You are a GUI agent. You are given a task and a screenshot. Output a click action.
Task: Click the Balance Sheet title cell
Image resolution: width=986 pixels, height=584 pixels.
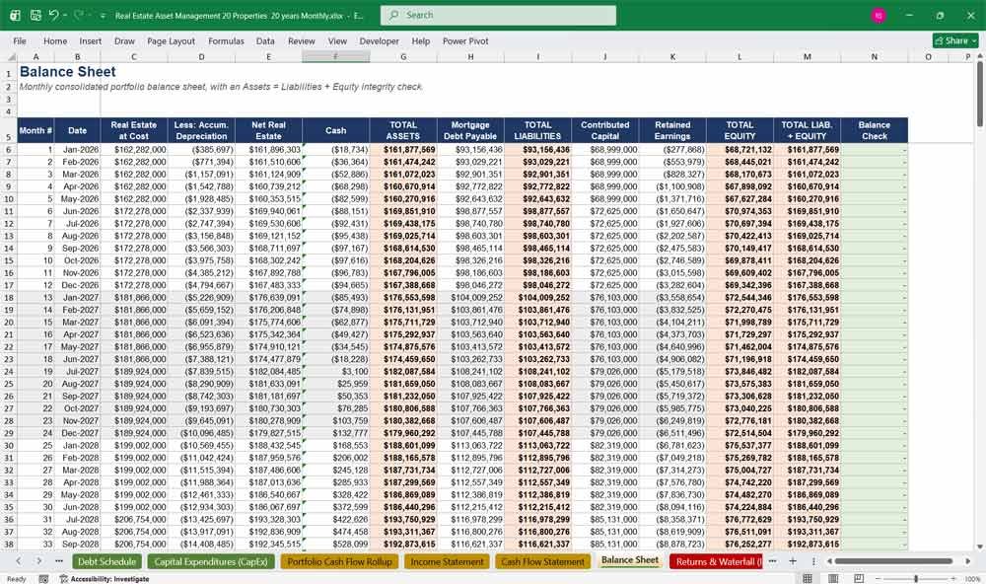pos(67,72)
